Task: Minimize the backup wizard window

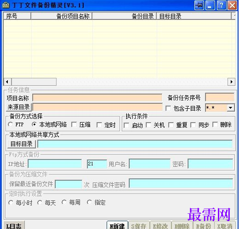Action: click(210, 6)
